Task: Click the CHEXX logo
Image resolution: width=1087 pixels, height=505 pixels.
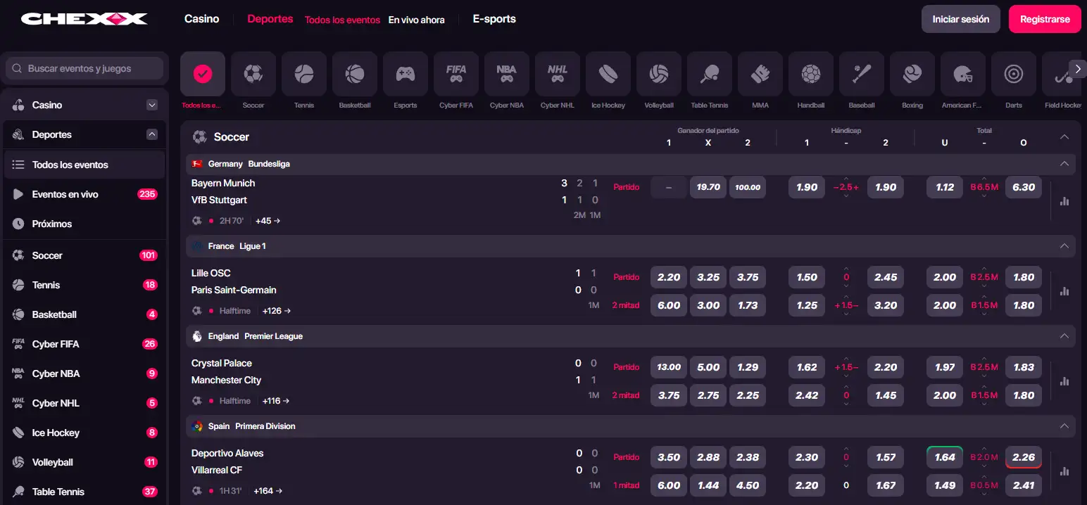Action: (x=84, y=19)
